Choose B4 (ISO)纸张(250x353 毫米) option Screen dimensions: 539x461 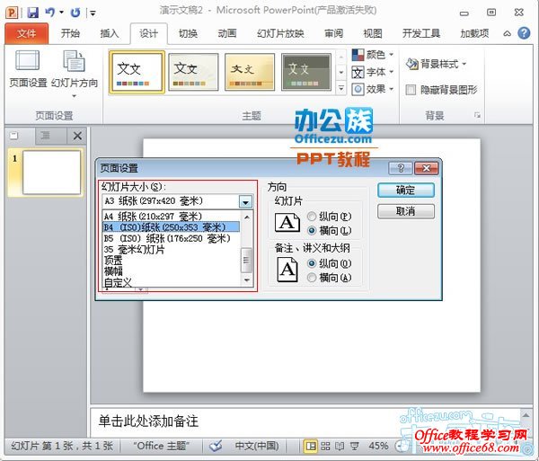click(x=172, y=227)
